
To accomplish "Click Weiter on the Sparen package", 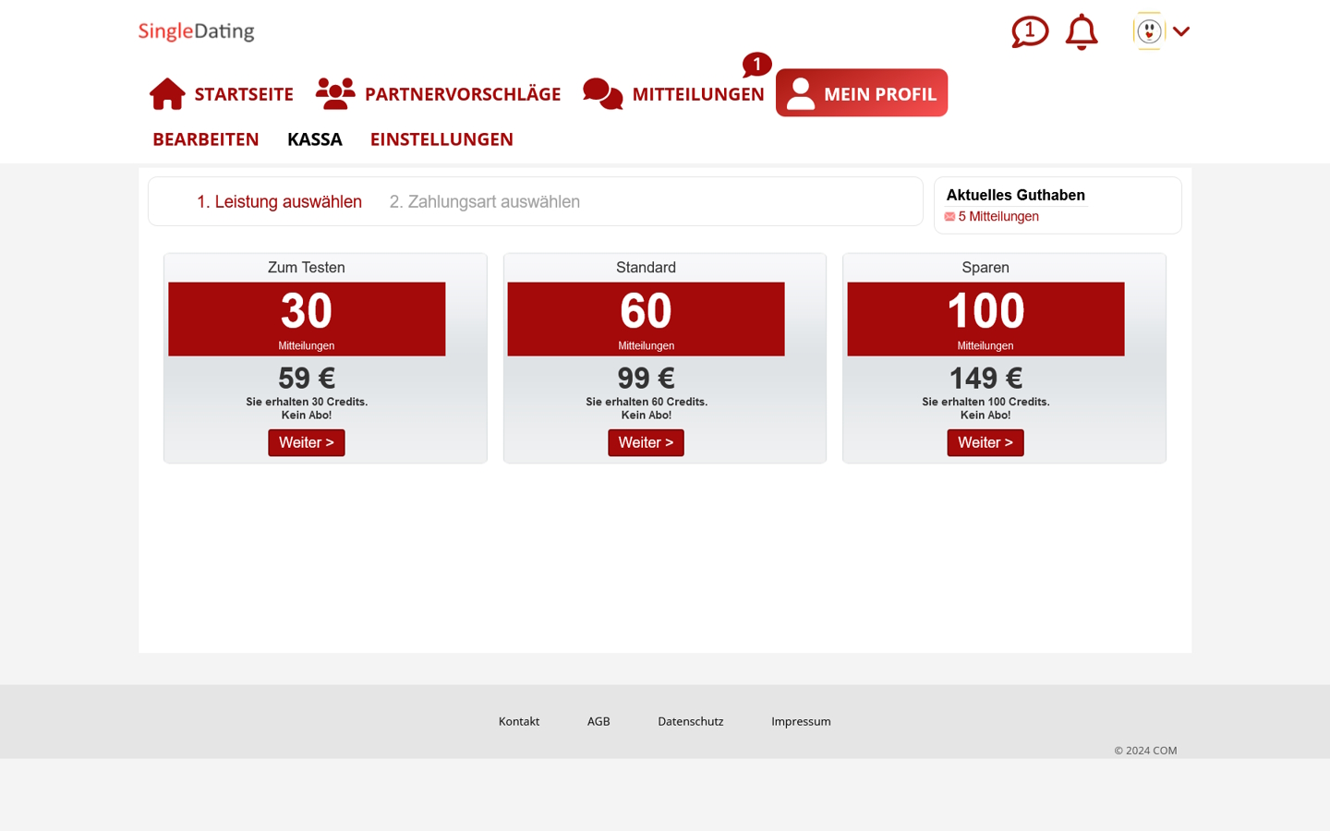I will (985, 442).
